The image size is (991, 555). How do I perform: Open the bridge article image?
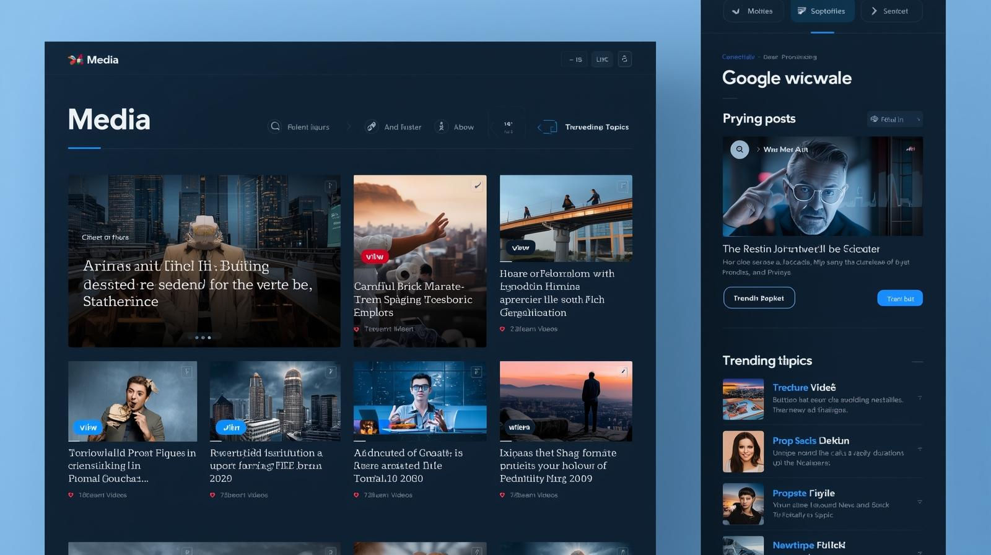pyautogui.click(x=566, y=218)
